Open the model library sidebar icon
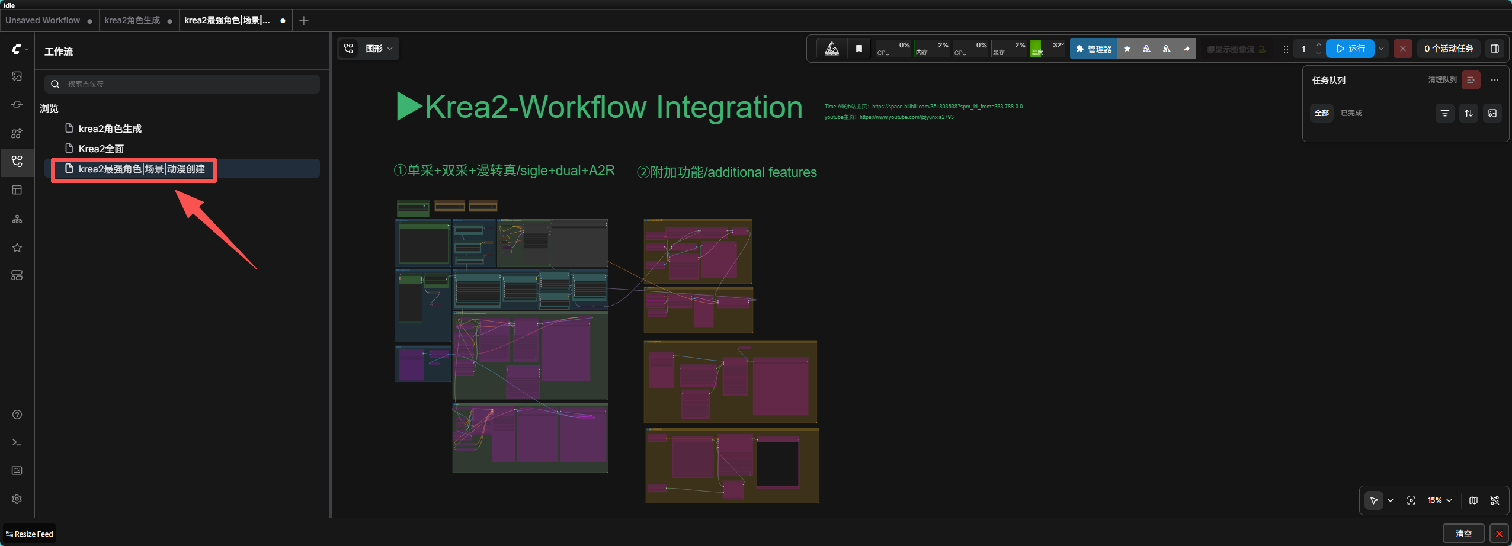 [17, 133]
